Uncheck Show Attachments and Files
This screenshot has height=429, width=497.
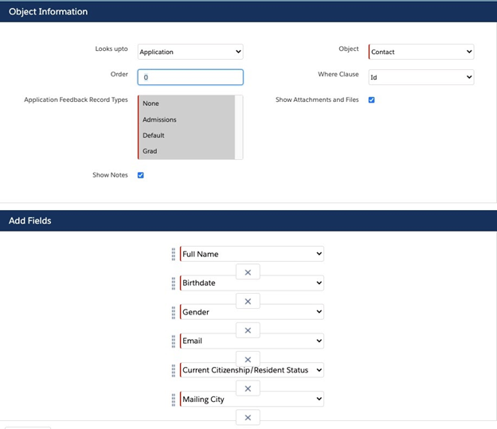point(372,100)
